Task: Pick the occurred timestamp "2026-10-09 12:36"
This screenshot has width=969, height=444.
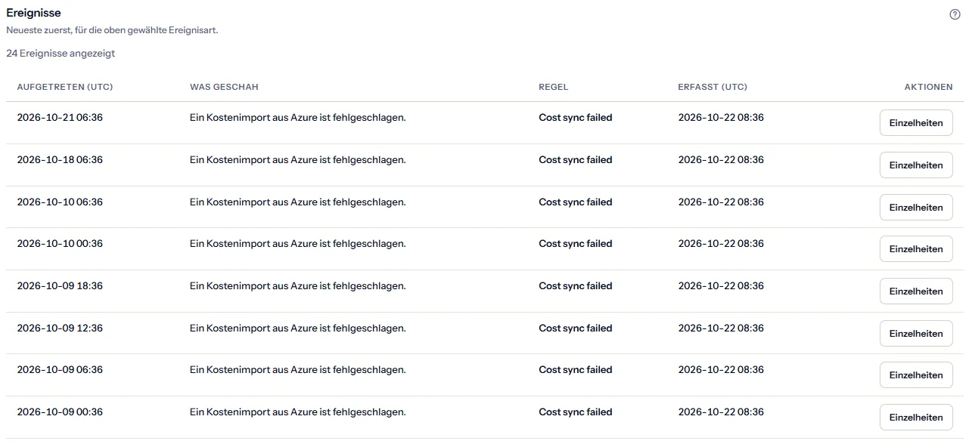Action: (60, 328)
